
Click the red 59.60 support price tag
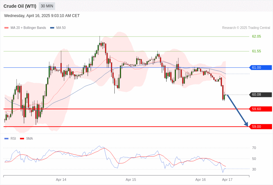(260, 109)
